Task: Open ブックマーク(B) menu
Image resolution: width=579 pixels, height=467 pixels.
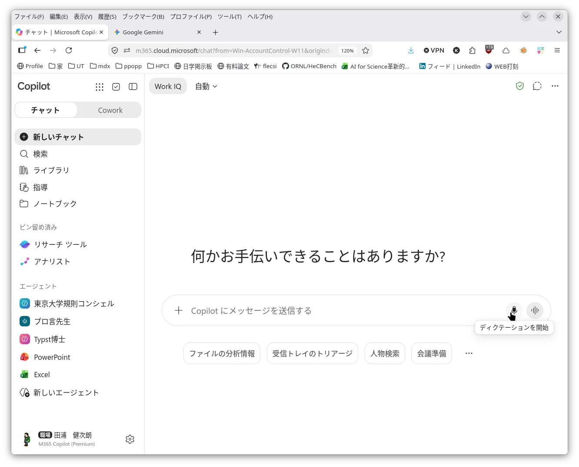Action: [x=143, y=16]
